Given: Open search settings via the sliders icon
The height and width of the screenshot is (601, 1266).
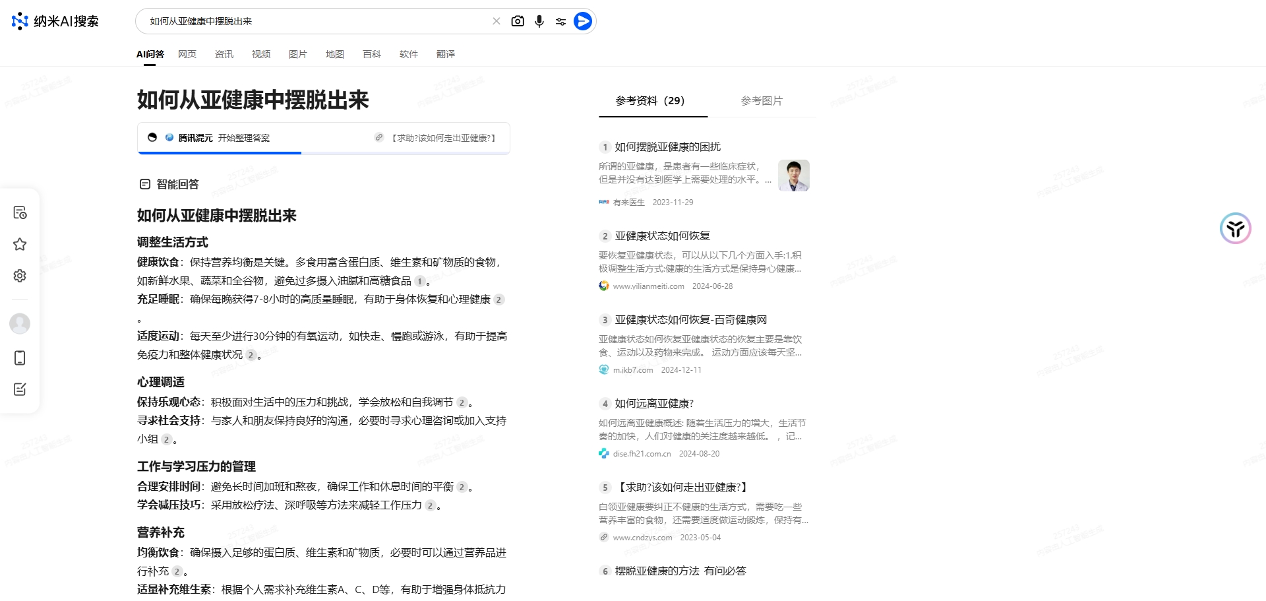Looking at the screenshot, I should [560, 20].
